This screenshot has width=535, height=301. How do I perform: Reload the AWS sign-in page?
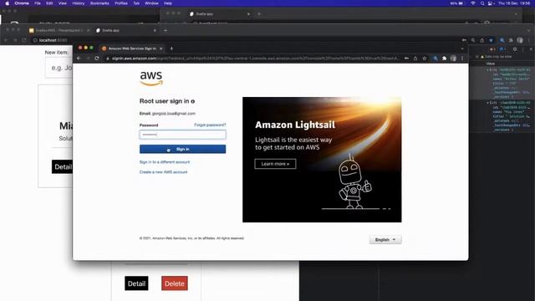point(97,59)
